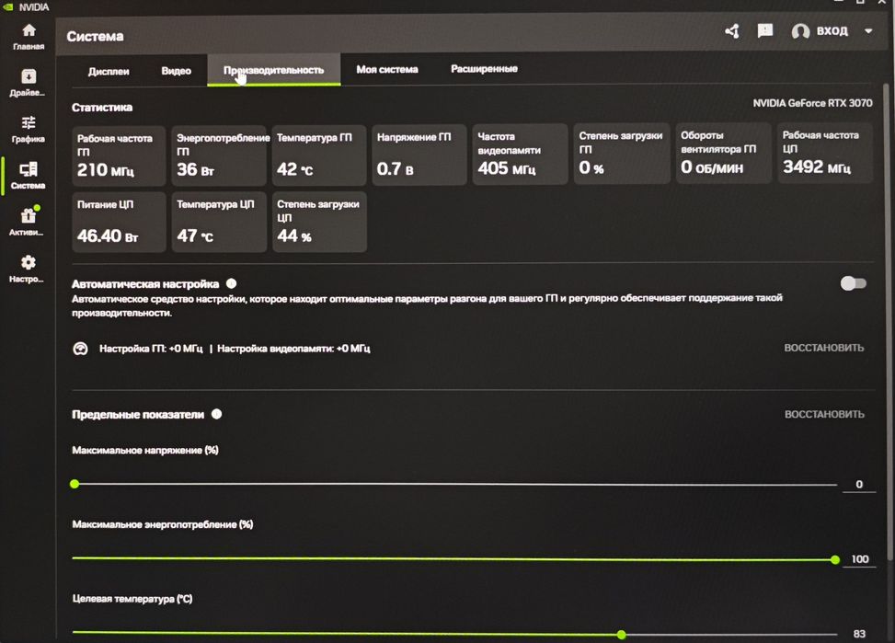Click the Целевая температура value field showing 83

pos(860,634)
